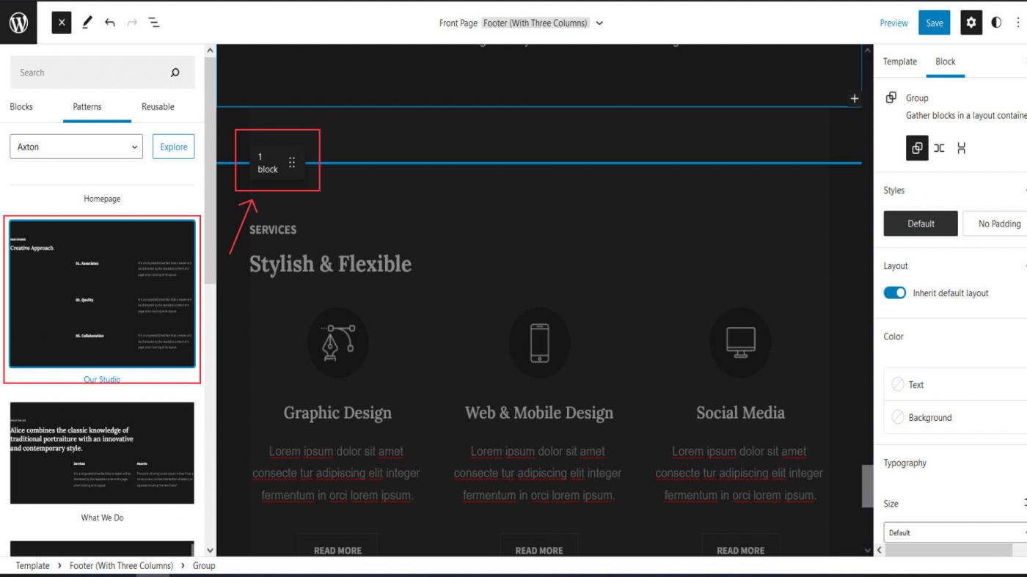The width and height of the screenshot is (1027, 577).
Task: Click the Undo arrow icon
Action: [x=109, y=23]
